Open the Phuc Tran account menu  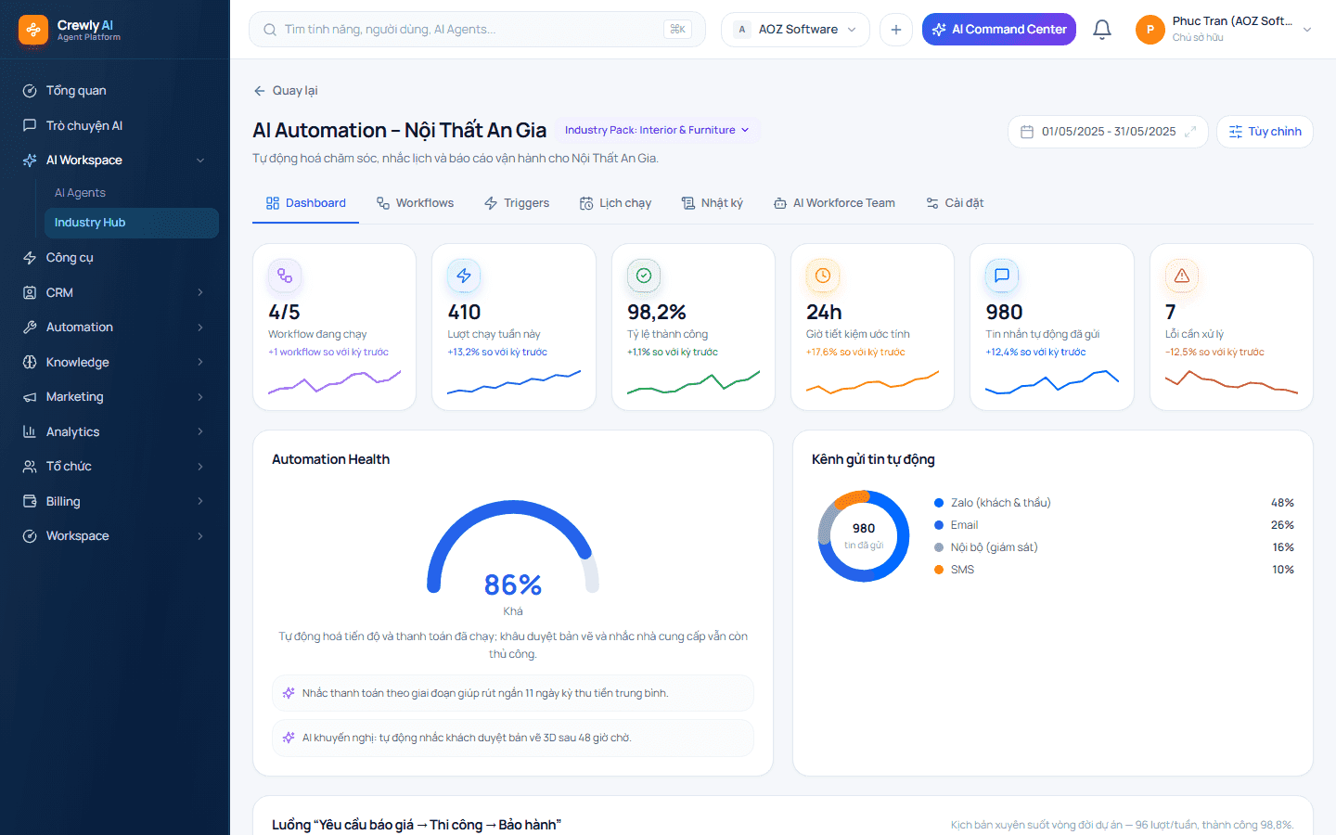pyautogui.click(x=1224, y=30)
